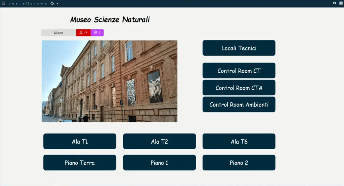Select the Museo label tab
The height and width of the screenshot is (186, 344).
tap(59, 33)
